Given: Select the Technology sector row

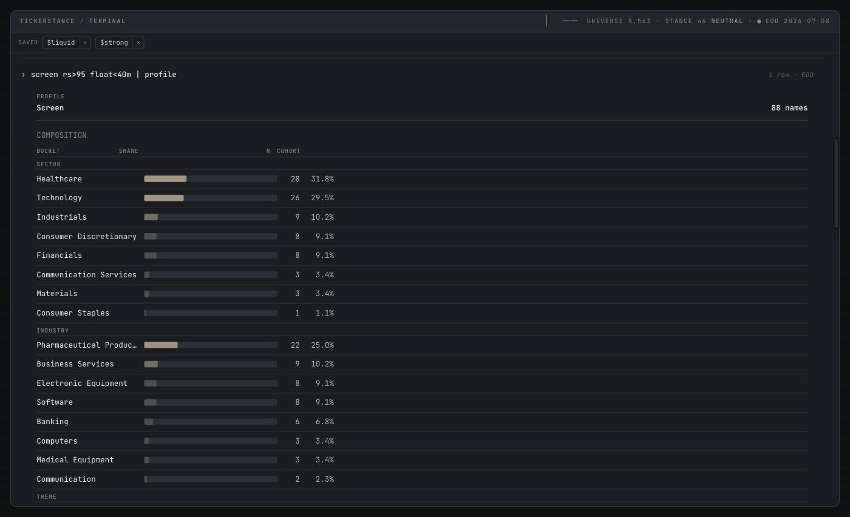Looking at the screenshot, I should coord(422,198).
